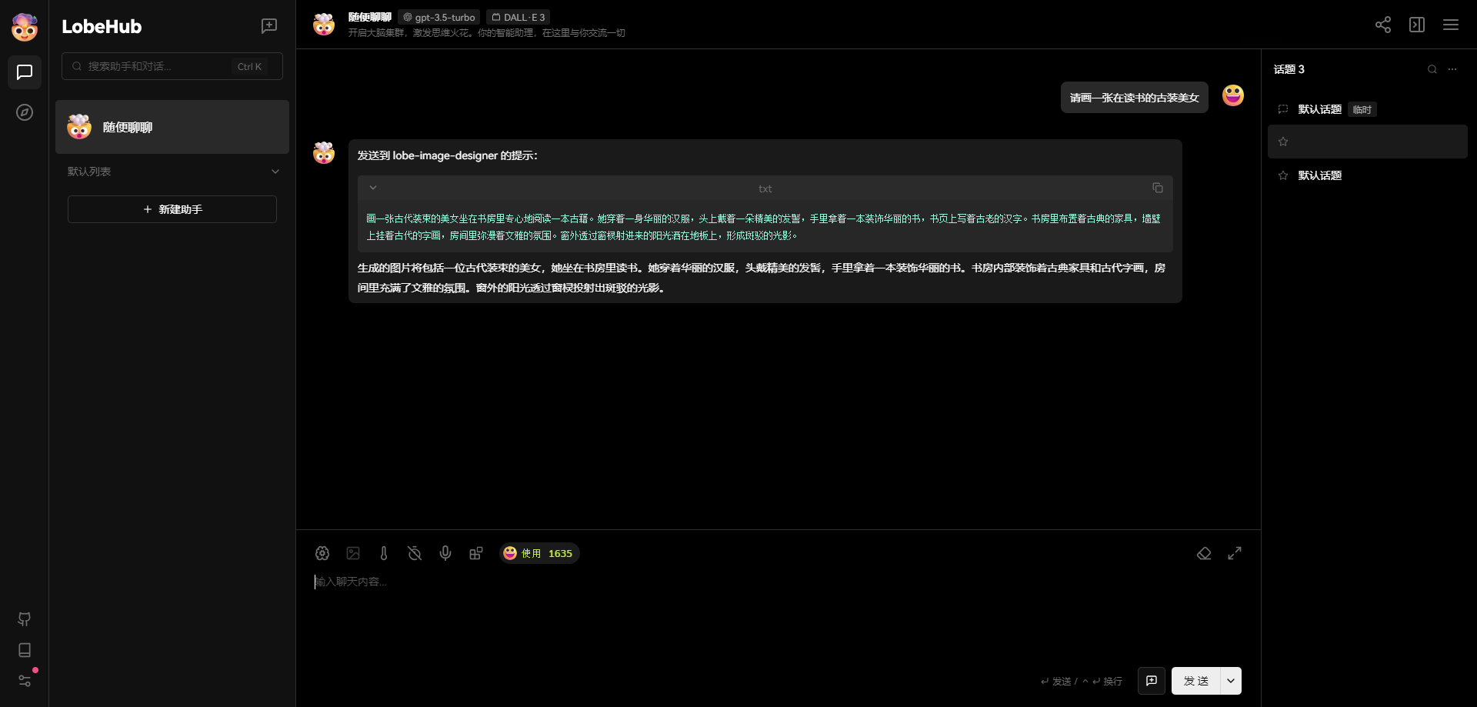
Task: Click the LobeHub avatar logo in the sidebar
Action: [x=25, y=27]
